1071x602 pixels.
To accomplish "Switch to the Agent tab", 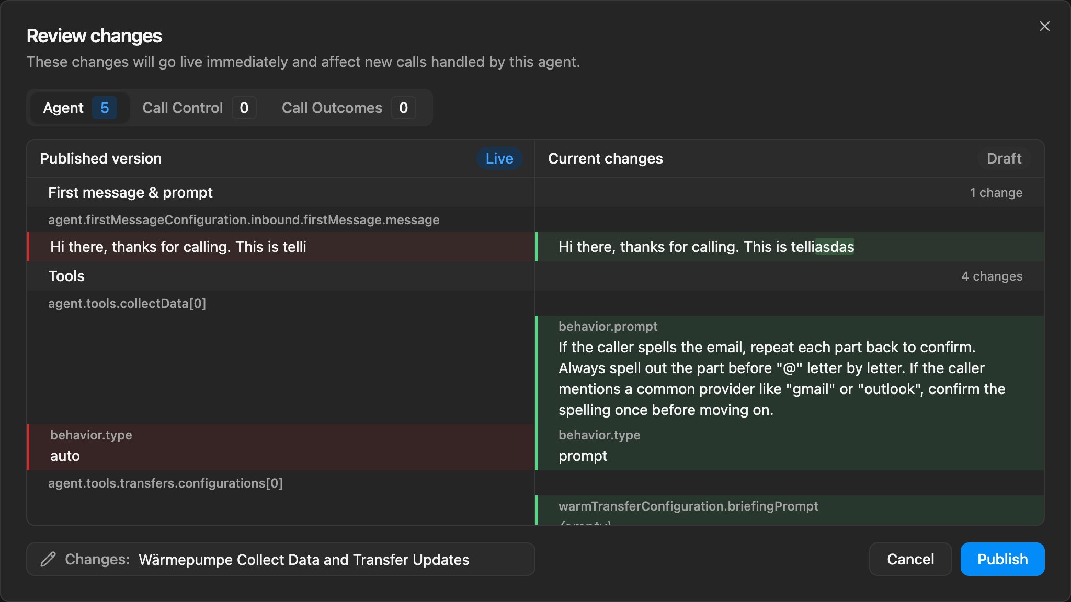I will pos(79,108).
